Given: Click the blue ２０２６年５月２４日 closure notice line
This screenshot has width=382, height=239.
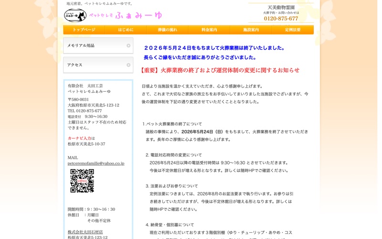Looking at the screenshot, I should click(214, 48).
